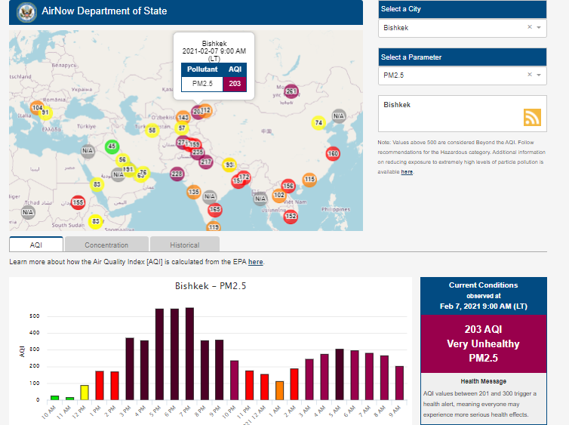The width and height of the screenshot is (569, 425).
Task: Click the purple 261 AQI map marker
Action: 291,92
